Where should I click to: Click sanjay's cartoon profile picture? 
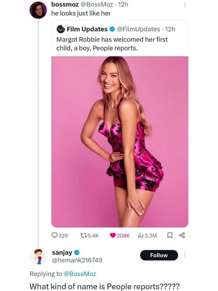click(38, 256)
